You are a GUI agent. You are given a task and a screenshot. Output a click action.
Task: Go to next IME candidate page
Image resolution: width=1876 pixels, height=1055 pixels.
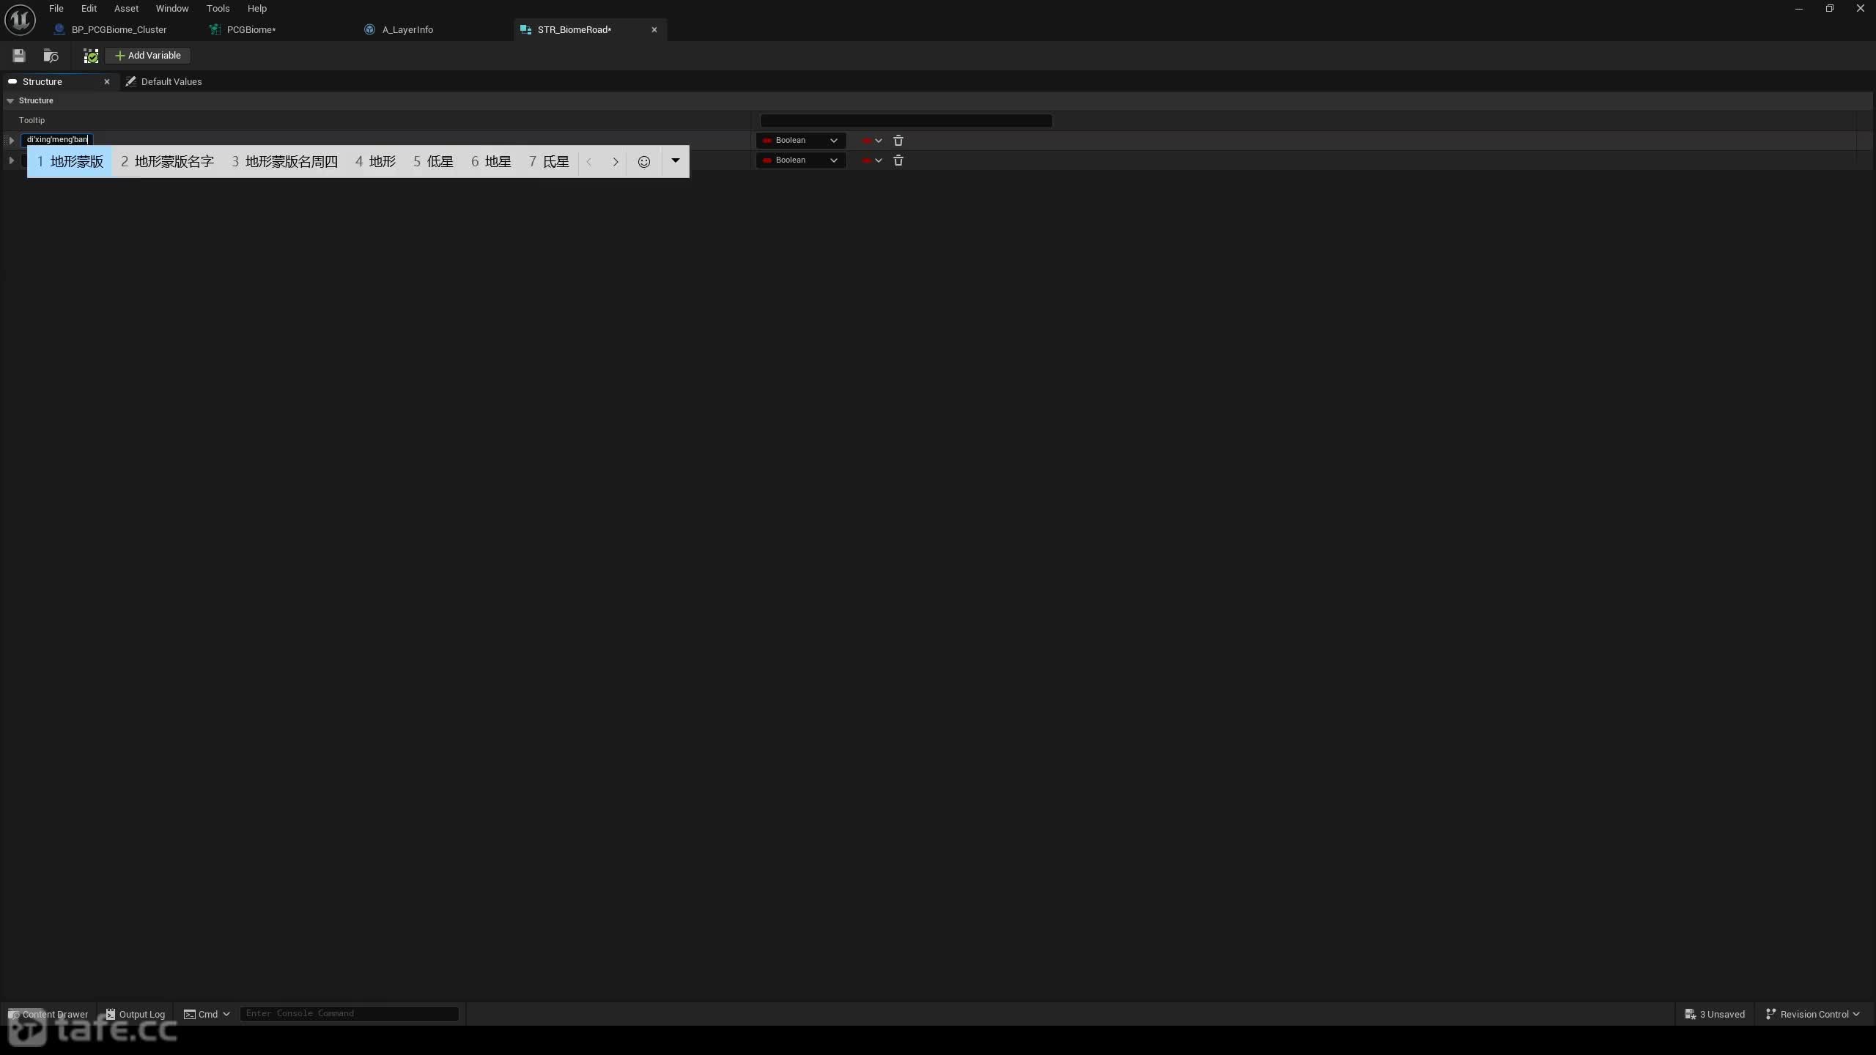(616, 162)
